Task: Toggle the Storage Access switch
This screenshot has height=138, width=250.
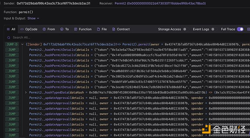Action: click(185, 29)
